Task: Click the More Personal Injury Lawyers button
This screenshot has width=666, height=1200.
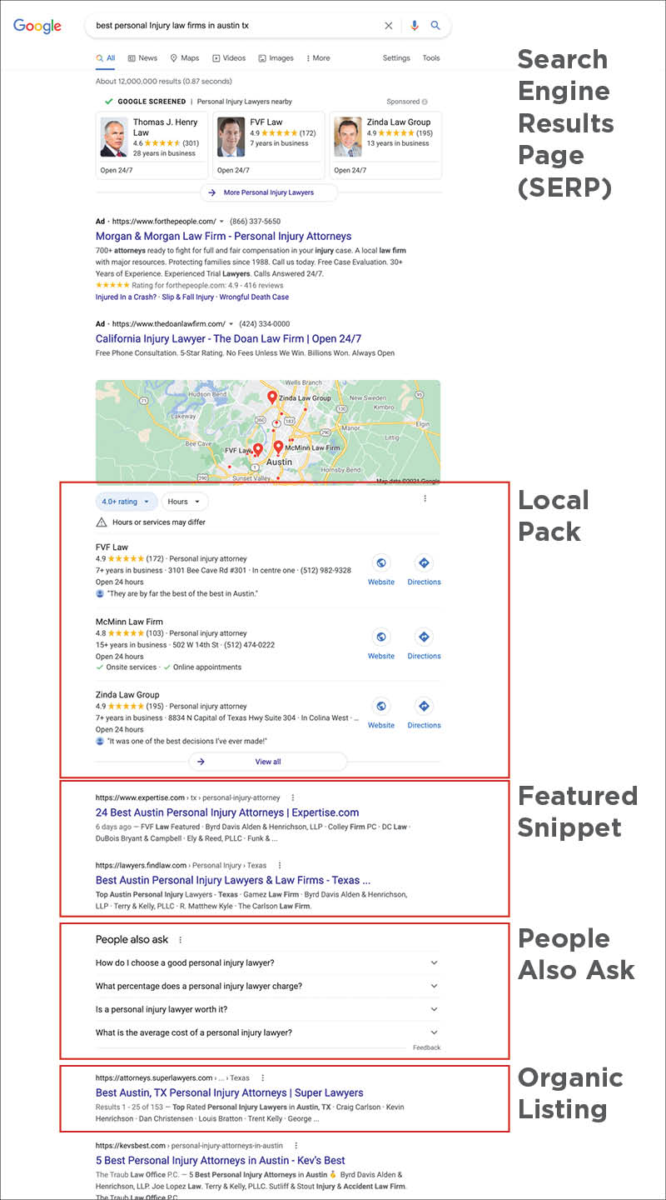Action: pos(268,192)
